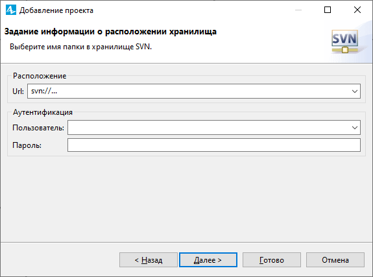
Task: Finish the wizard with the Готово button
Action: point(272,260)
